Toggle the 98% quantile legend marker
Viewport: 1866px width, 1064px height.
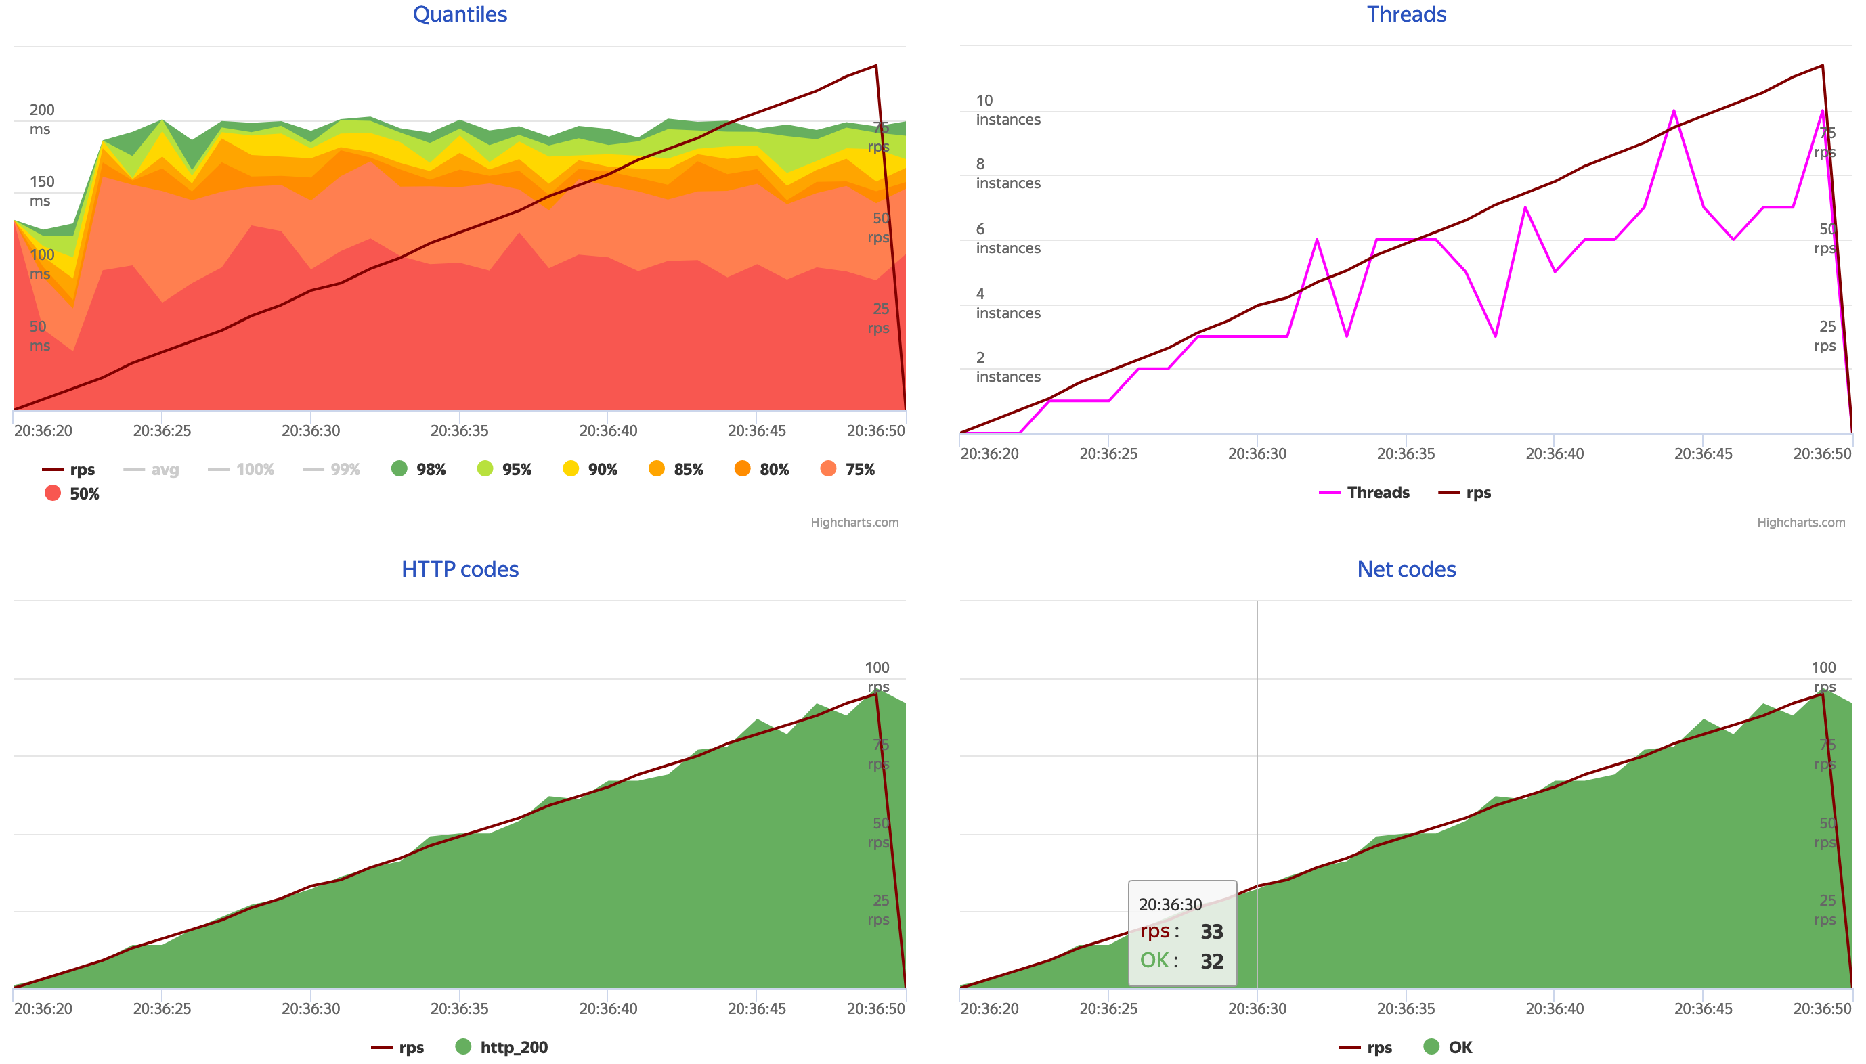399,468
